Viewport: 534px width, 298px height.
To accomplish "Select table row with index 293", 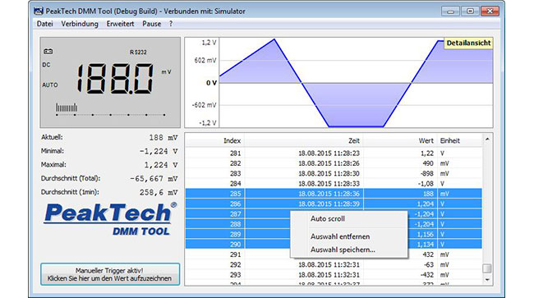I will coord(334,275).
